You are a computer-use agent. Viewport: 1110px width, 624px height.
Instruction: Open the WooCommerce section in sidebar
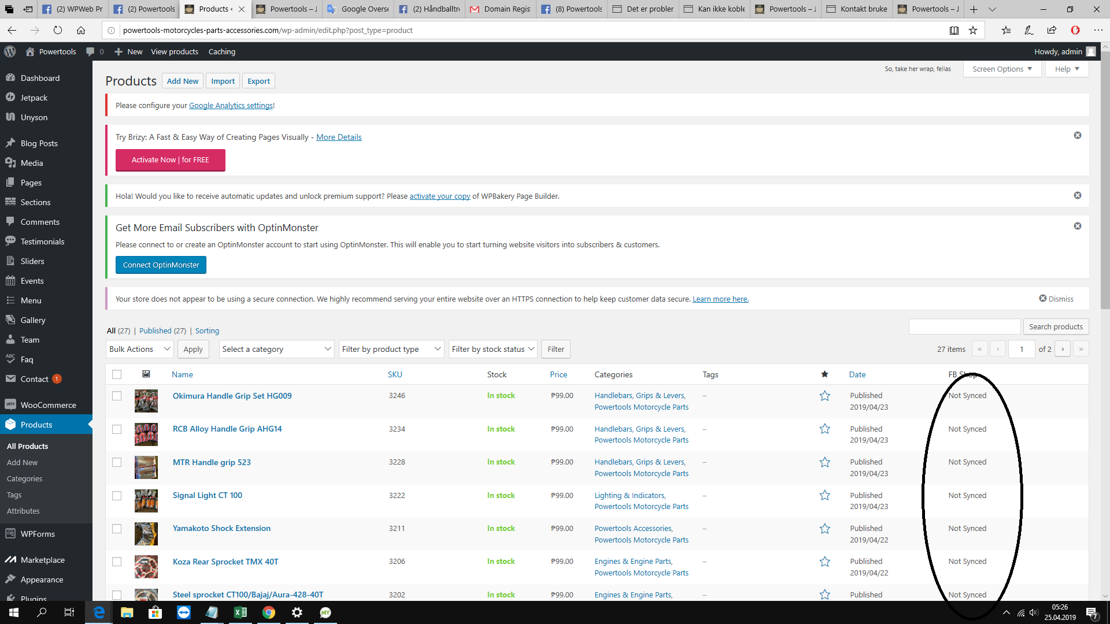(12, 404)
